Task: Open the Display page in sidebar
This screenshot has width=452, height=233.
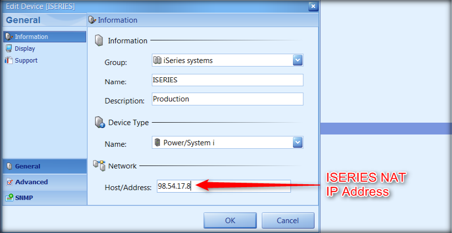Action: click(x=25, y=49)
